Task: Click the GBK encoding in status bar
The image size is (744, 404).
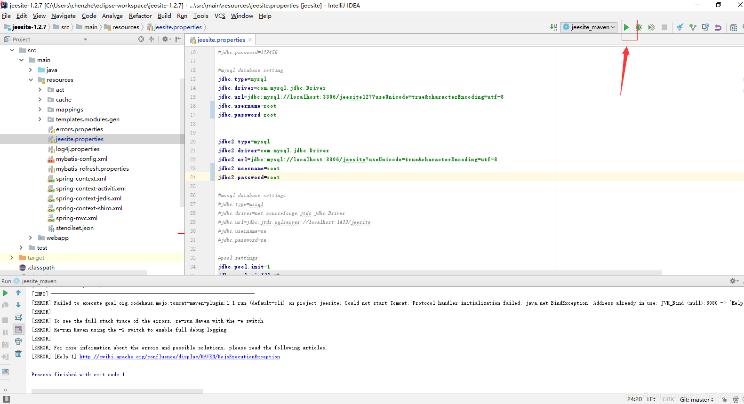Action: [x=668, y=399]
